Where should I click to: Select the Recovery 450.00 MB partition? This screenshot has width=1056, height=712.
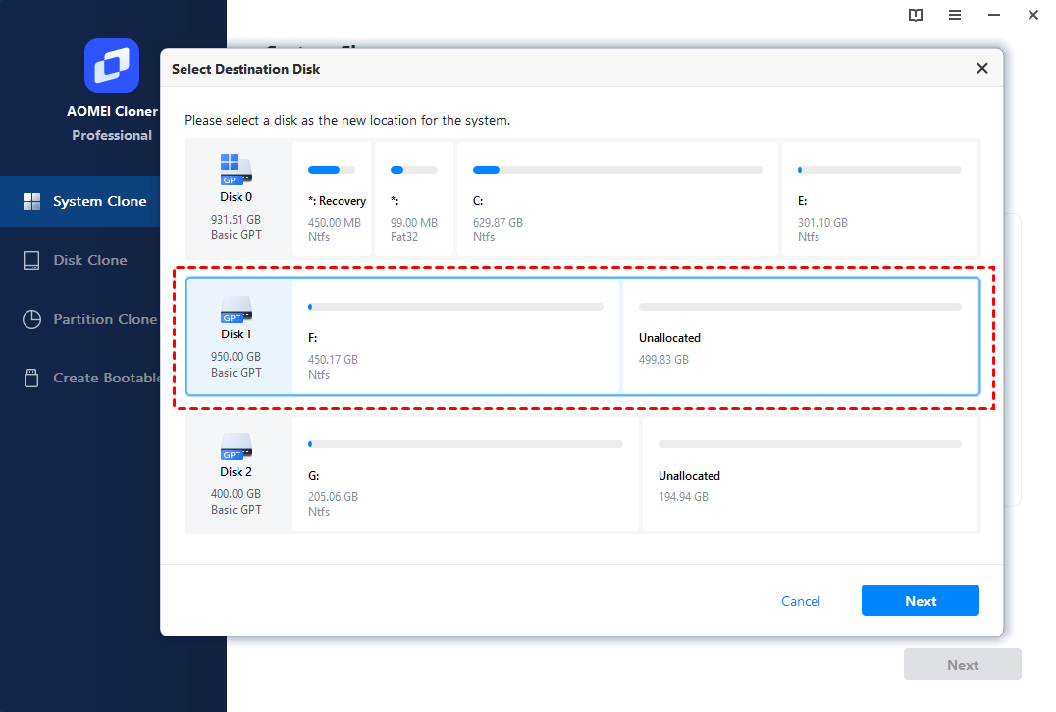pos(332,199)
